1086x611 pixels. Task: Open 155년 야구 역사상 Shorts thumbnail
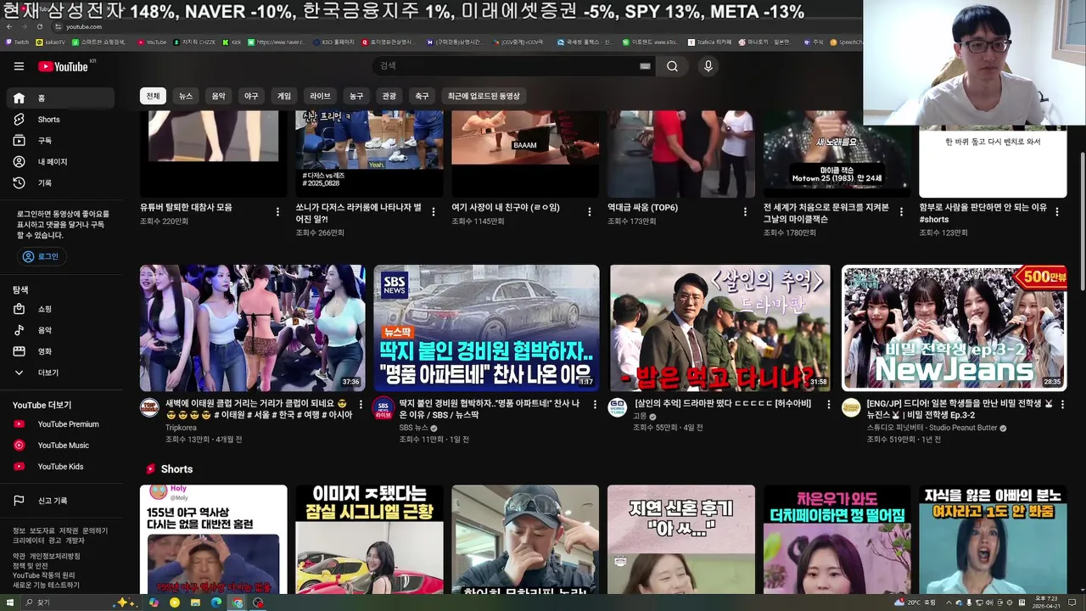[x=214, y=539]
